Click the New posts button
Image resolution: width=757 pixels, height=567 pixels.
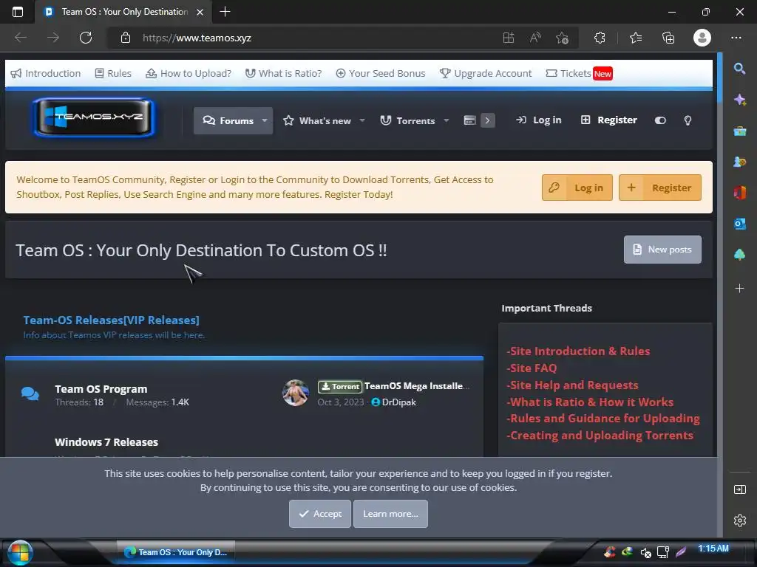(662, 250)
